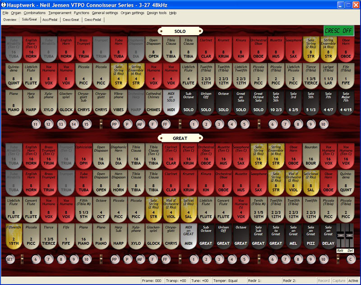This screenshot has width=361, height=285.
Task: Turn off the lit Fifteenth 2 15TH stop
Action: 14,236
